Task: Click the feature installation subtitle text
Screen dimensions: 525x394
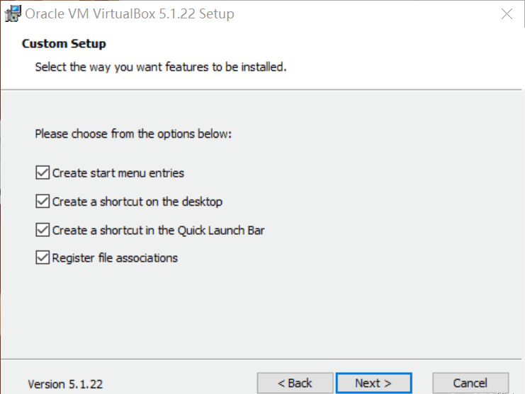Action: point(160,68)
